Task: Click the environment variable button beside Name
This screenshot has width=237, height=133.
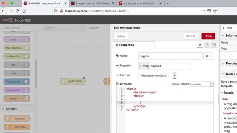Action: point(208,56)
